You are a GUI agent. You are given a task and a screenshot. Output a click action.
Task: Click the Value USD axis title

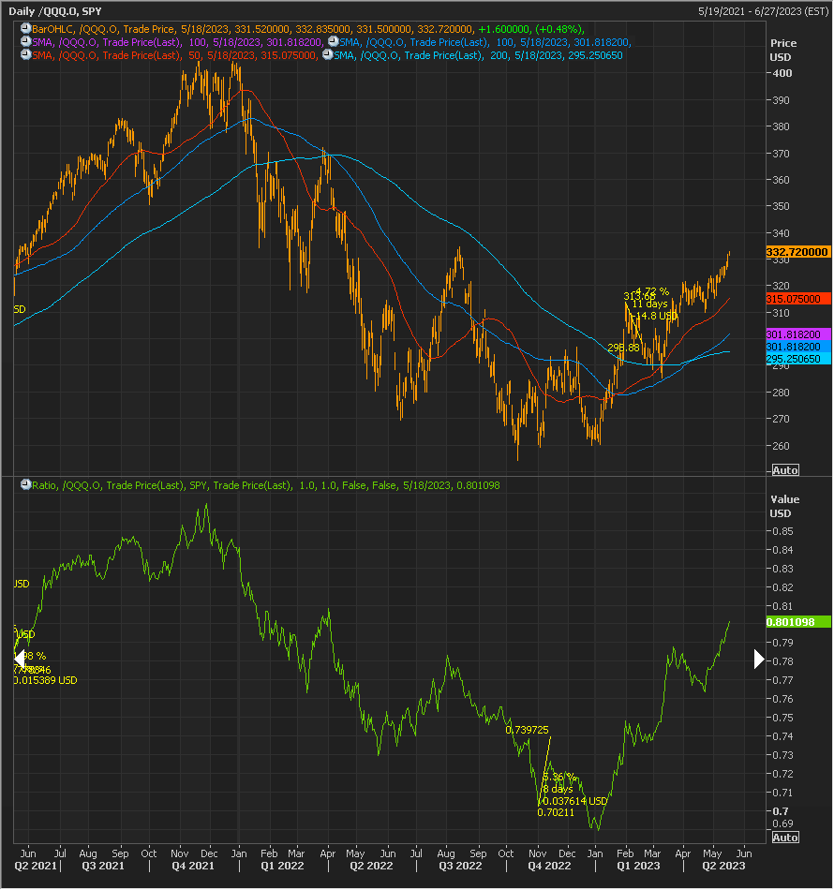pyautogui.click(x=784, y=506)
